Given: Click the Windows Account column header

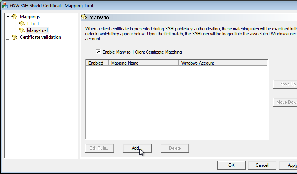Looking at the screenshot, I should pyautogui.click(x=223, y=63).
